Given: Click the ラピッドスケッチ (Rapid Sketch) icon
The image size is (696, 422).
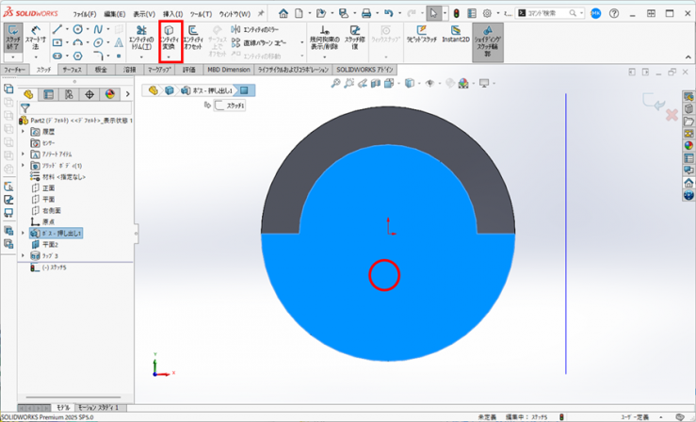Looking at the screenshot, I should point(422,38).
